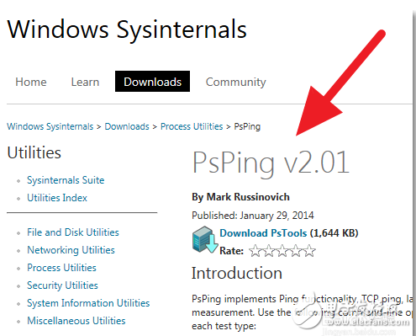Rate with the first star
The width and height of the screenshot is (416, 336).
(255, 251)
